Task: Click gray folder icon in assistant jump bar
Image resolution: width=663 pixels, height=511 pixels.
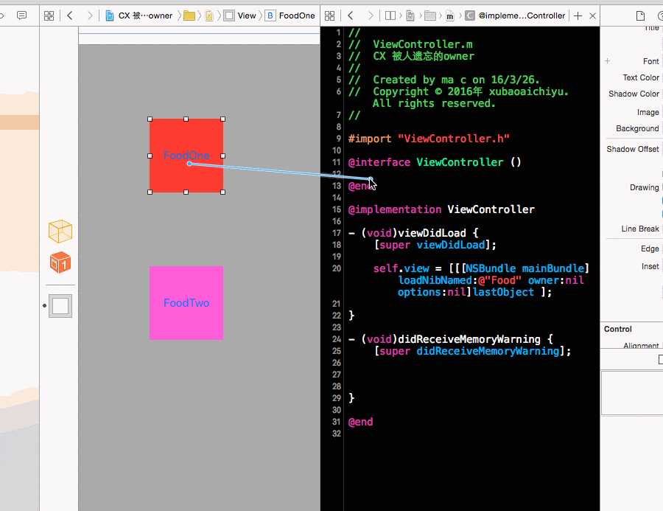Action: click(x=430, y=15)
